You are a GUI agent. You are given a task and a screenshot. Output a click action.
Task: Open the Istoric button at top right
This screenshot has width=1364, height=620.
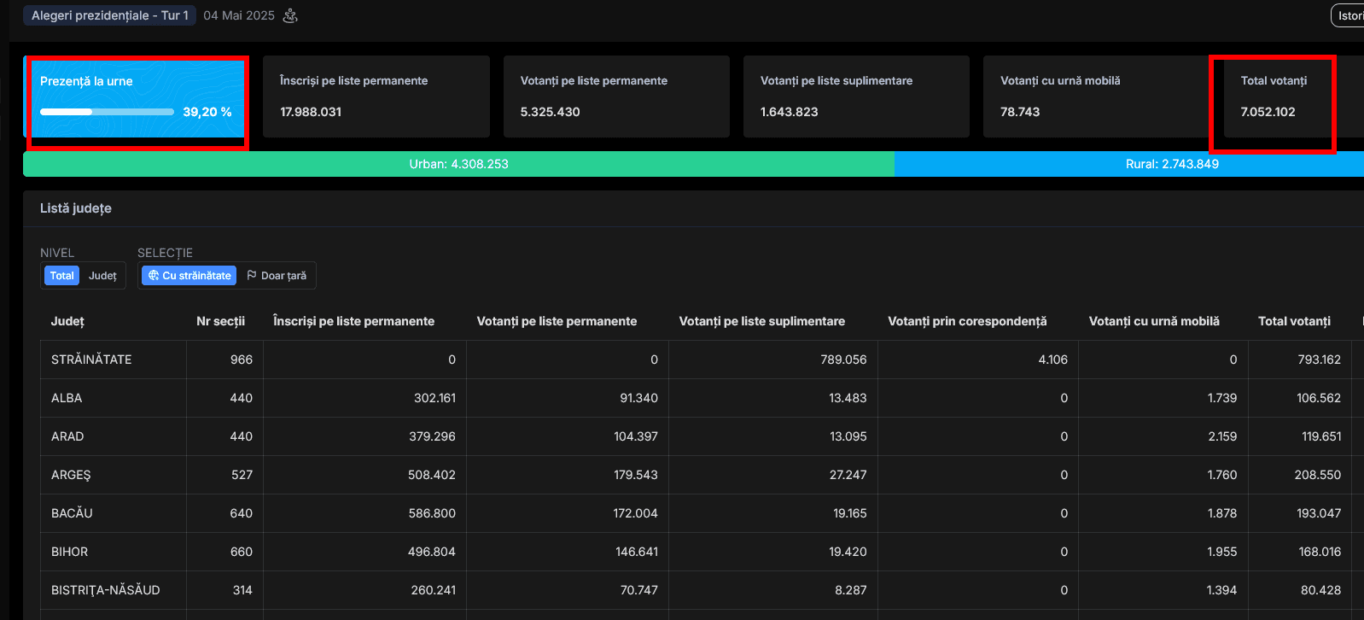pyautogui.click(x=1349, y=15)
